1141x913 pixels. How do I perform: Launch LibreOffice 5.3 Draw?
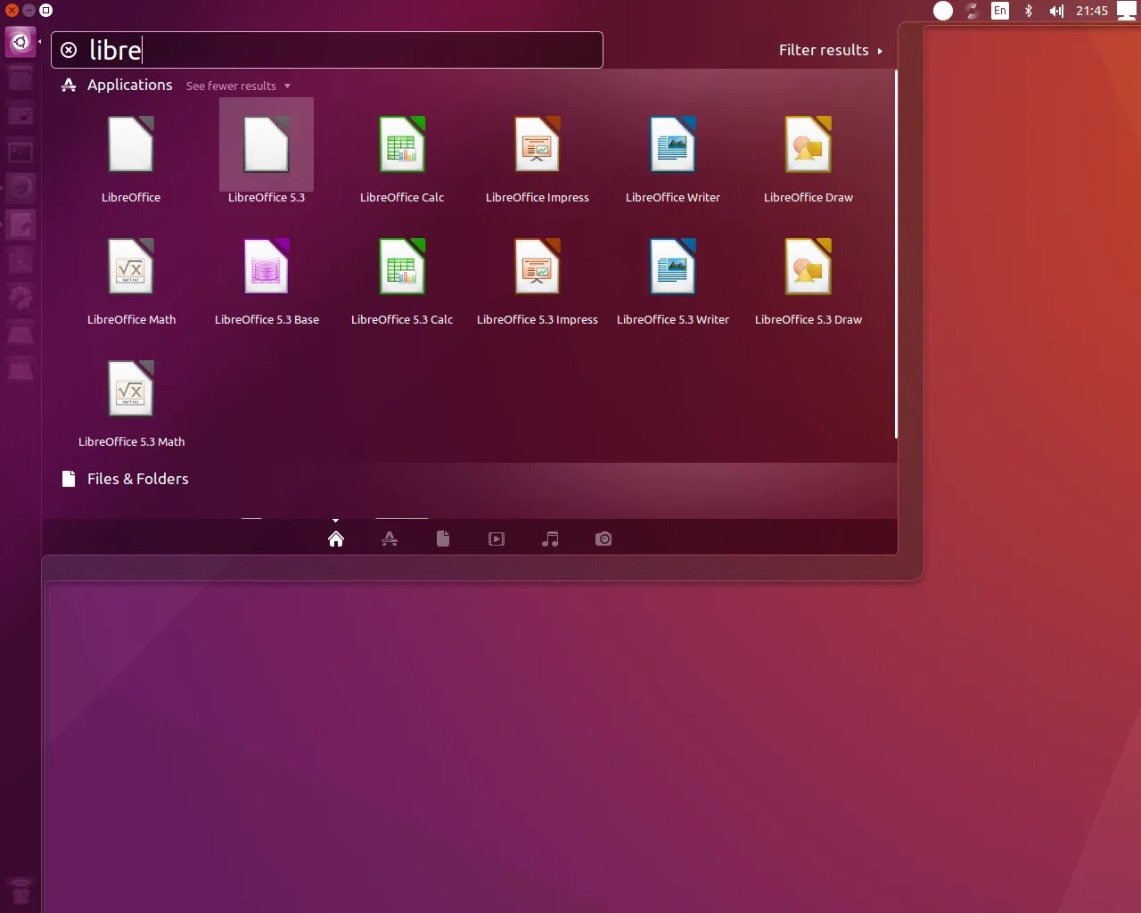809,267
